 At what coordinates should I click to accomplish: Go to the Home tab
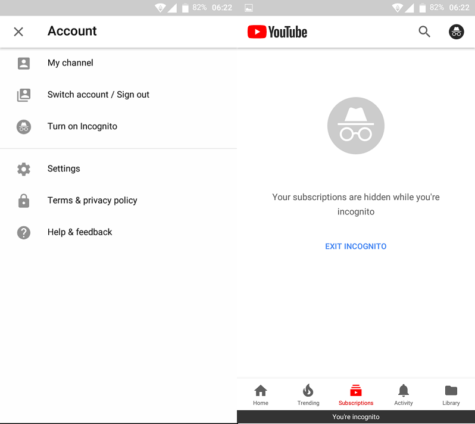point(261,395)
